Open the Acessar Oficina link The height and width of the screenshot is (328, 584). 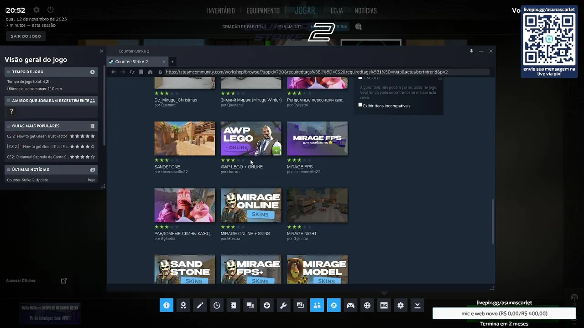[x=21, y=281]
